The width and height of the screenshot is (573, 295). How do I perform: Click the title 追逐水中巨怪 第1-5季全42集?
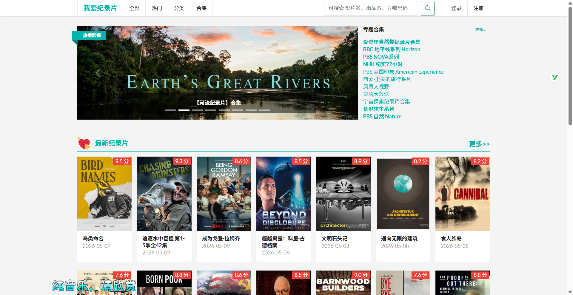point(164,242)
